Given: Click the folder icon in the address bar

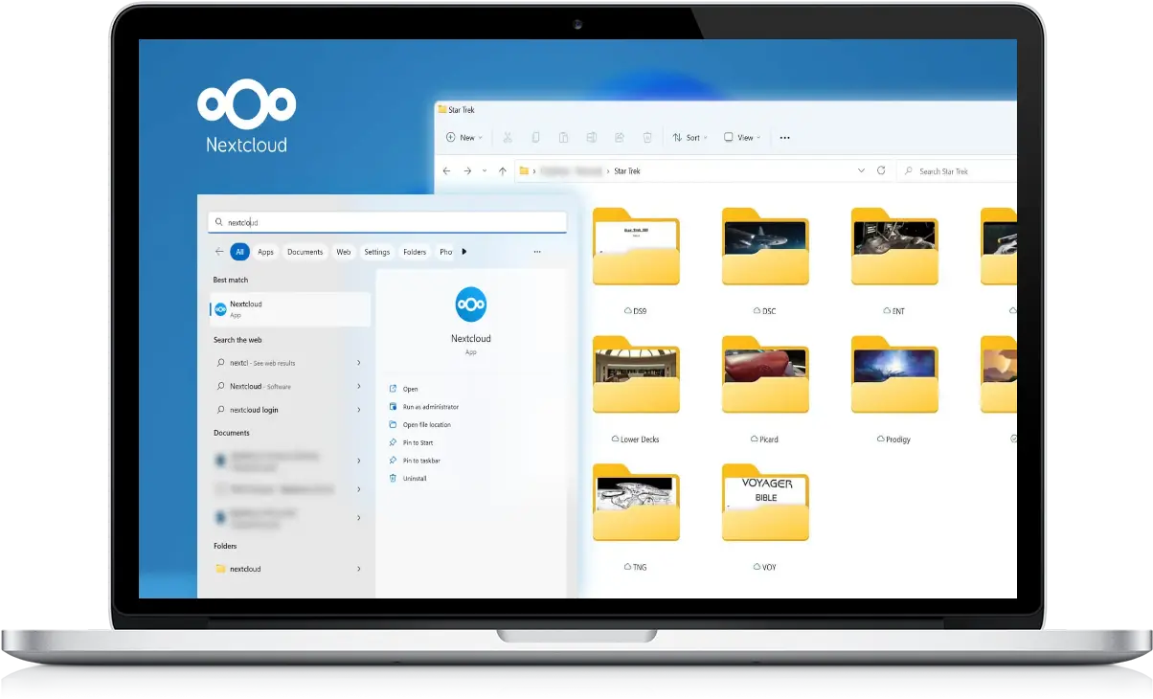Looking at the screenshot, I should 524,170.
